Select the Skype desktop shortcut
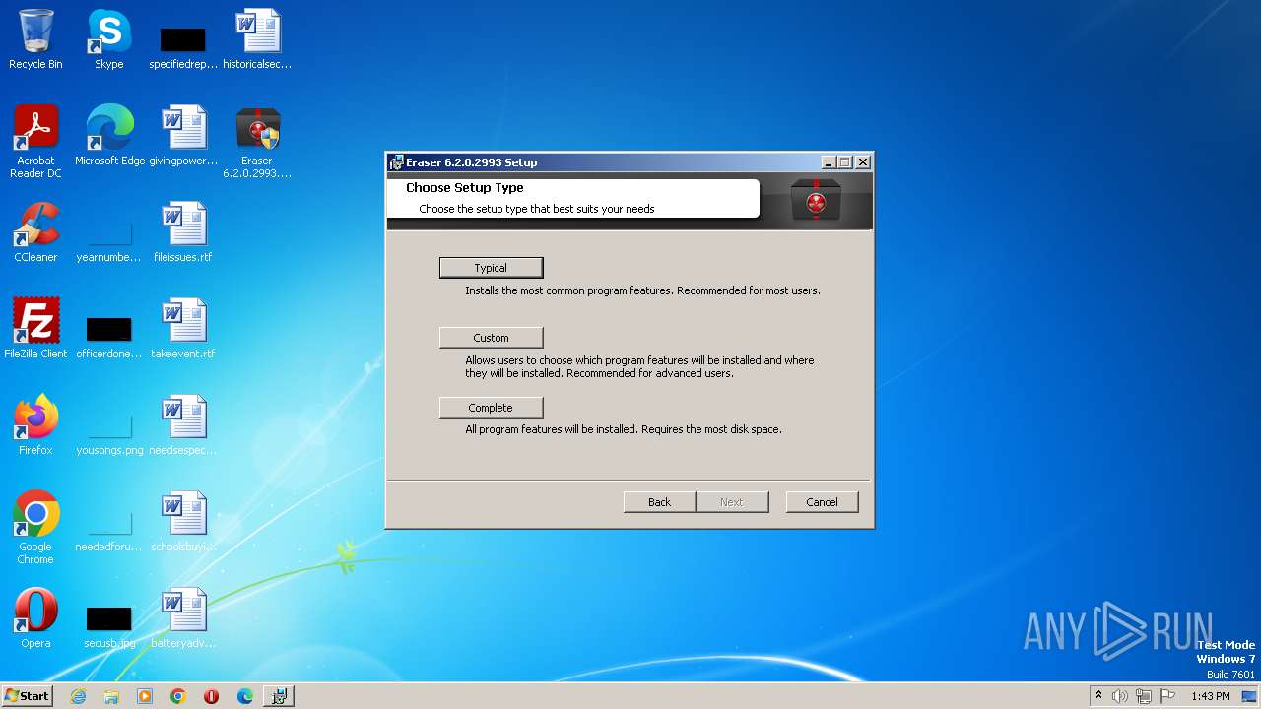The height and width of the screenshot is (709, 1261). (x=108, y=40)
